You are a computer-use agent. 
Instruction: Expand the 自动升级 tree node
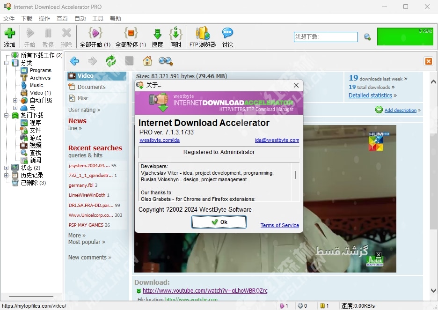pyautogui.click(x=15, y=100)
